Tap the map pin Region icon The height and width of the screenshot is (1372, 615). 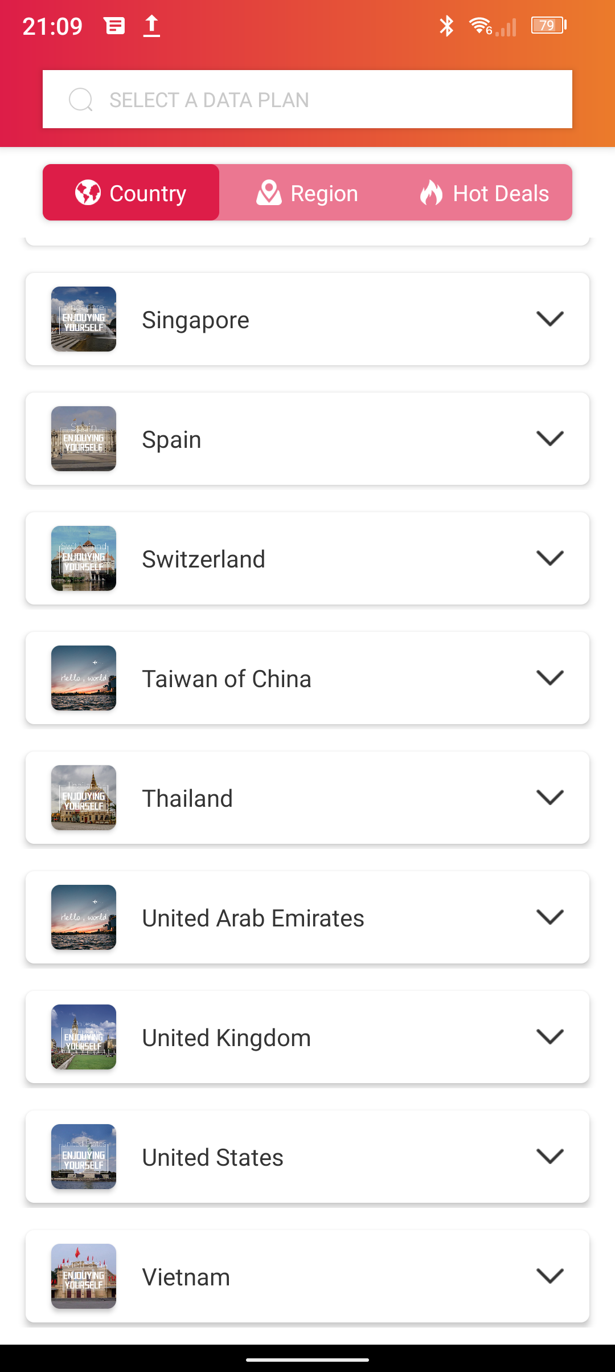tap(269, 193)
